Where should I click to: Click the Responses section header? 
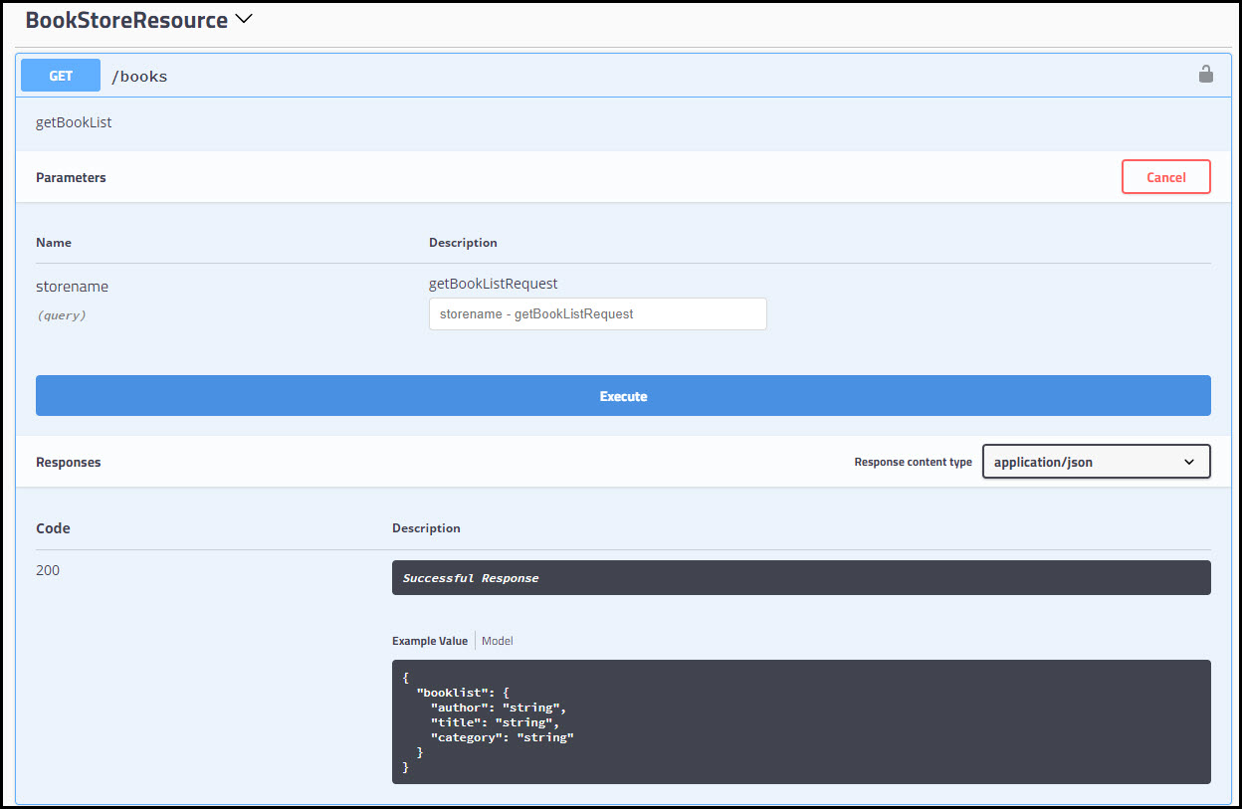(x=68, y=462)
